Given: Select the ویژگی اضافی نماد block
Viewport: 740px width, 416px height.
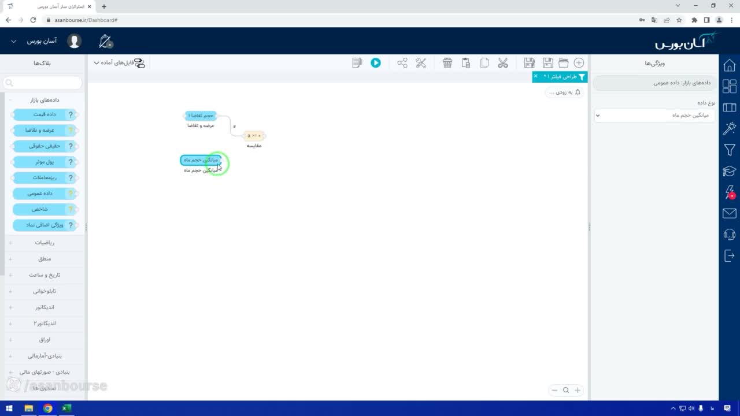Looking at the screenshot, I should click(x=44, y=225).
